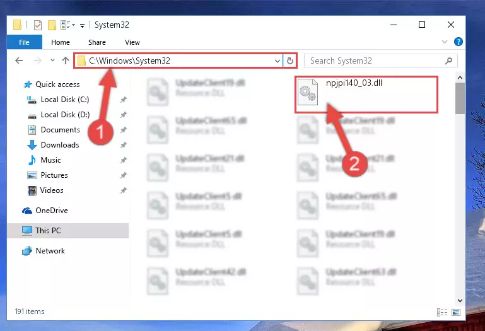Open Help with the question mark icon
The image size is (485, 331).
pos(459,42)
